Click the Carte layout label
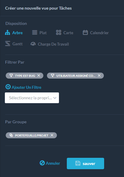This screenshot has width=124, height=177. (68, 33)
